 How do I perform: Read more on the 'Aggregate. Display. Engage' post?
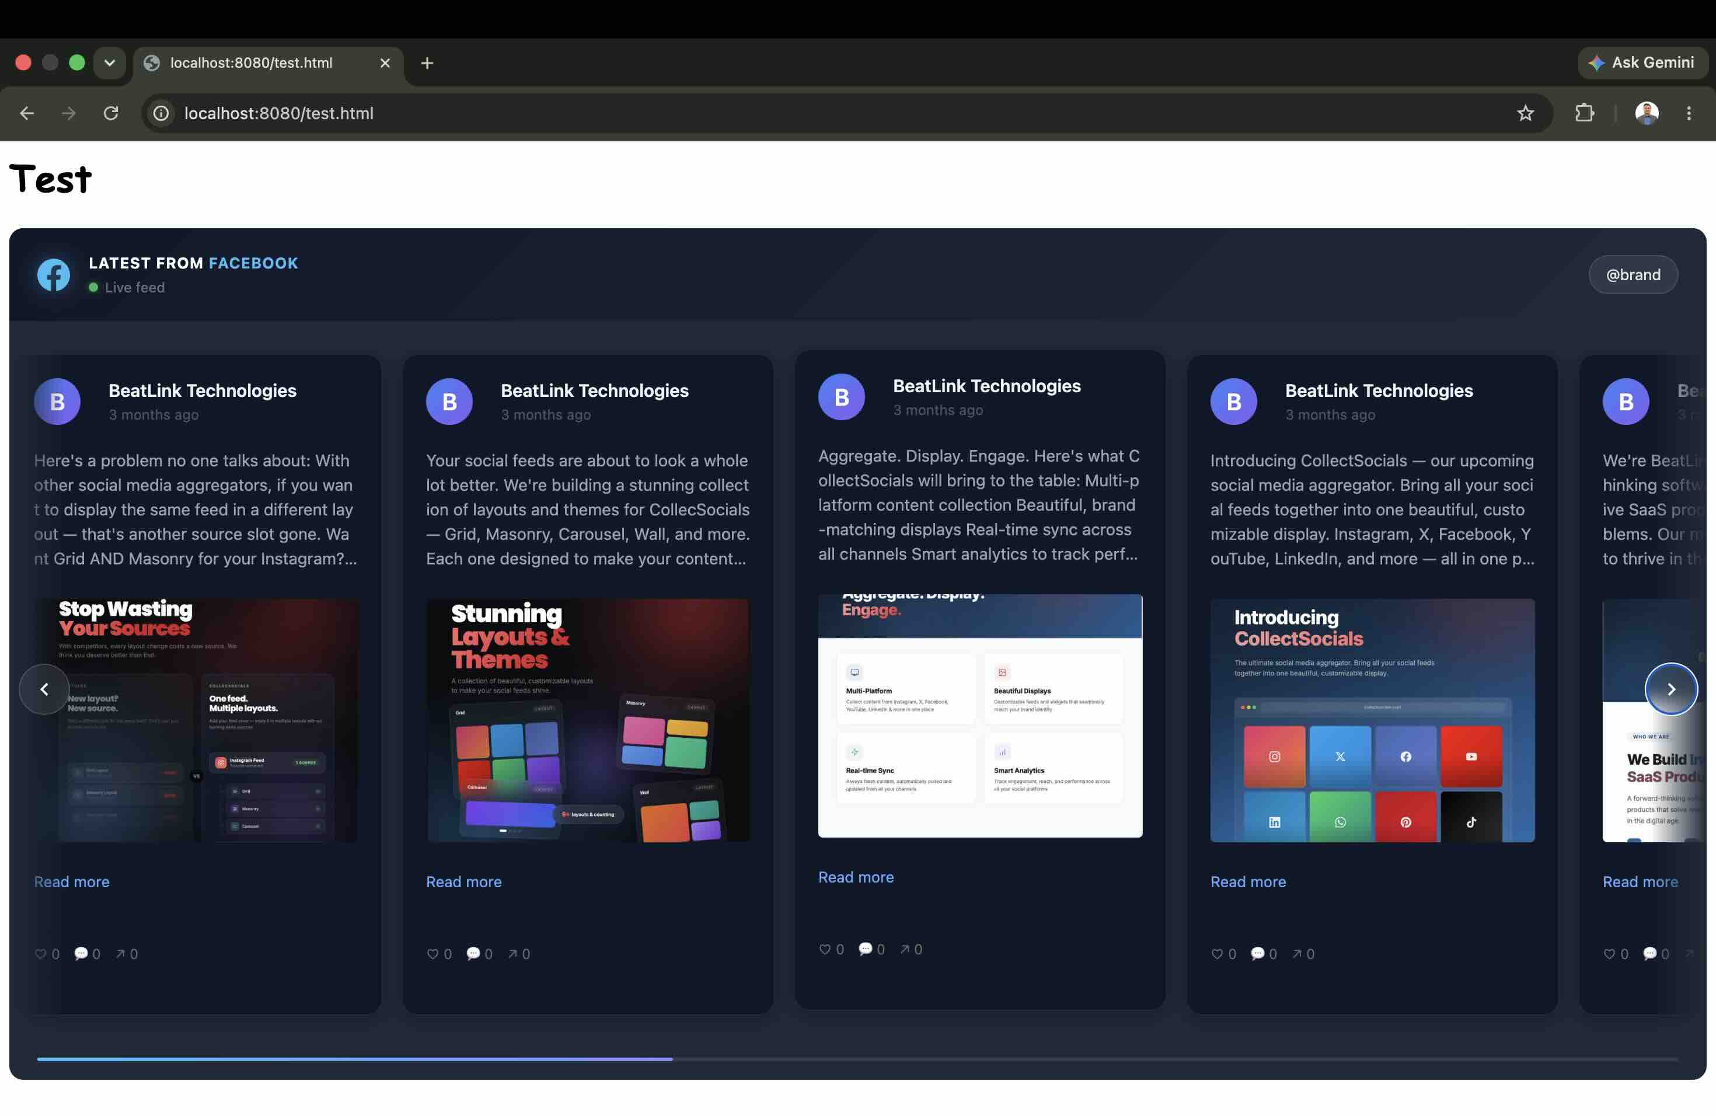[x=856, y=877]
